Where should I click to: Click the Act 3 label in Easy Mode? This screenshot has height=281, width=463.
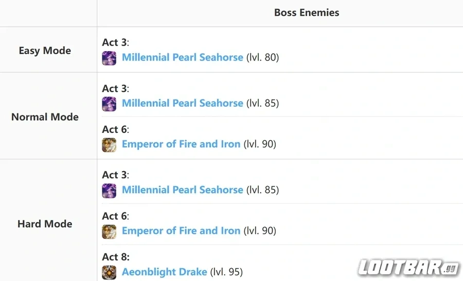[x=115, y=43]
